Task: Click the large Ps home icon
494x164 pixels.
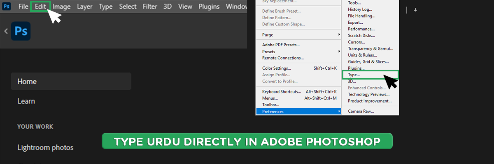Action: click(21, 31)
